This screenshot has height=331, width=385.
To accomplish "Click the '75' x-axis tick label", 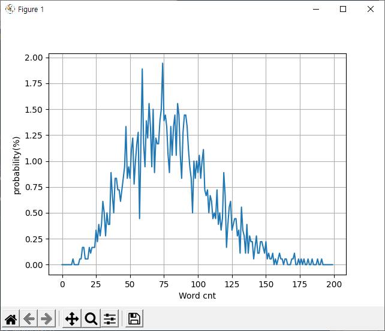I will point(164,284).
